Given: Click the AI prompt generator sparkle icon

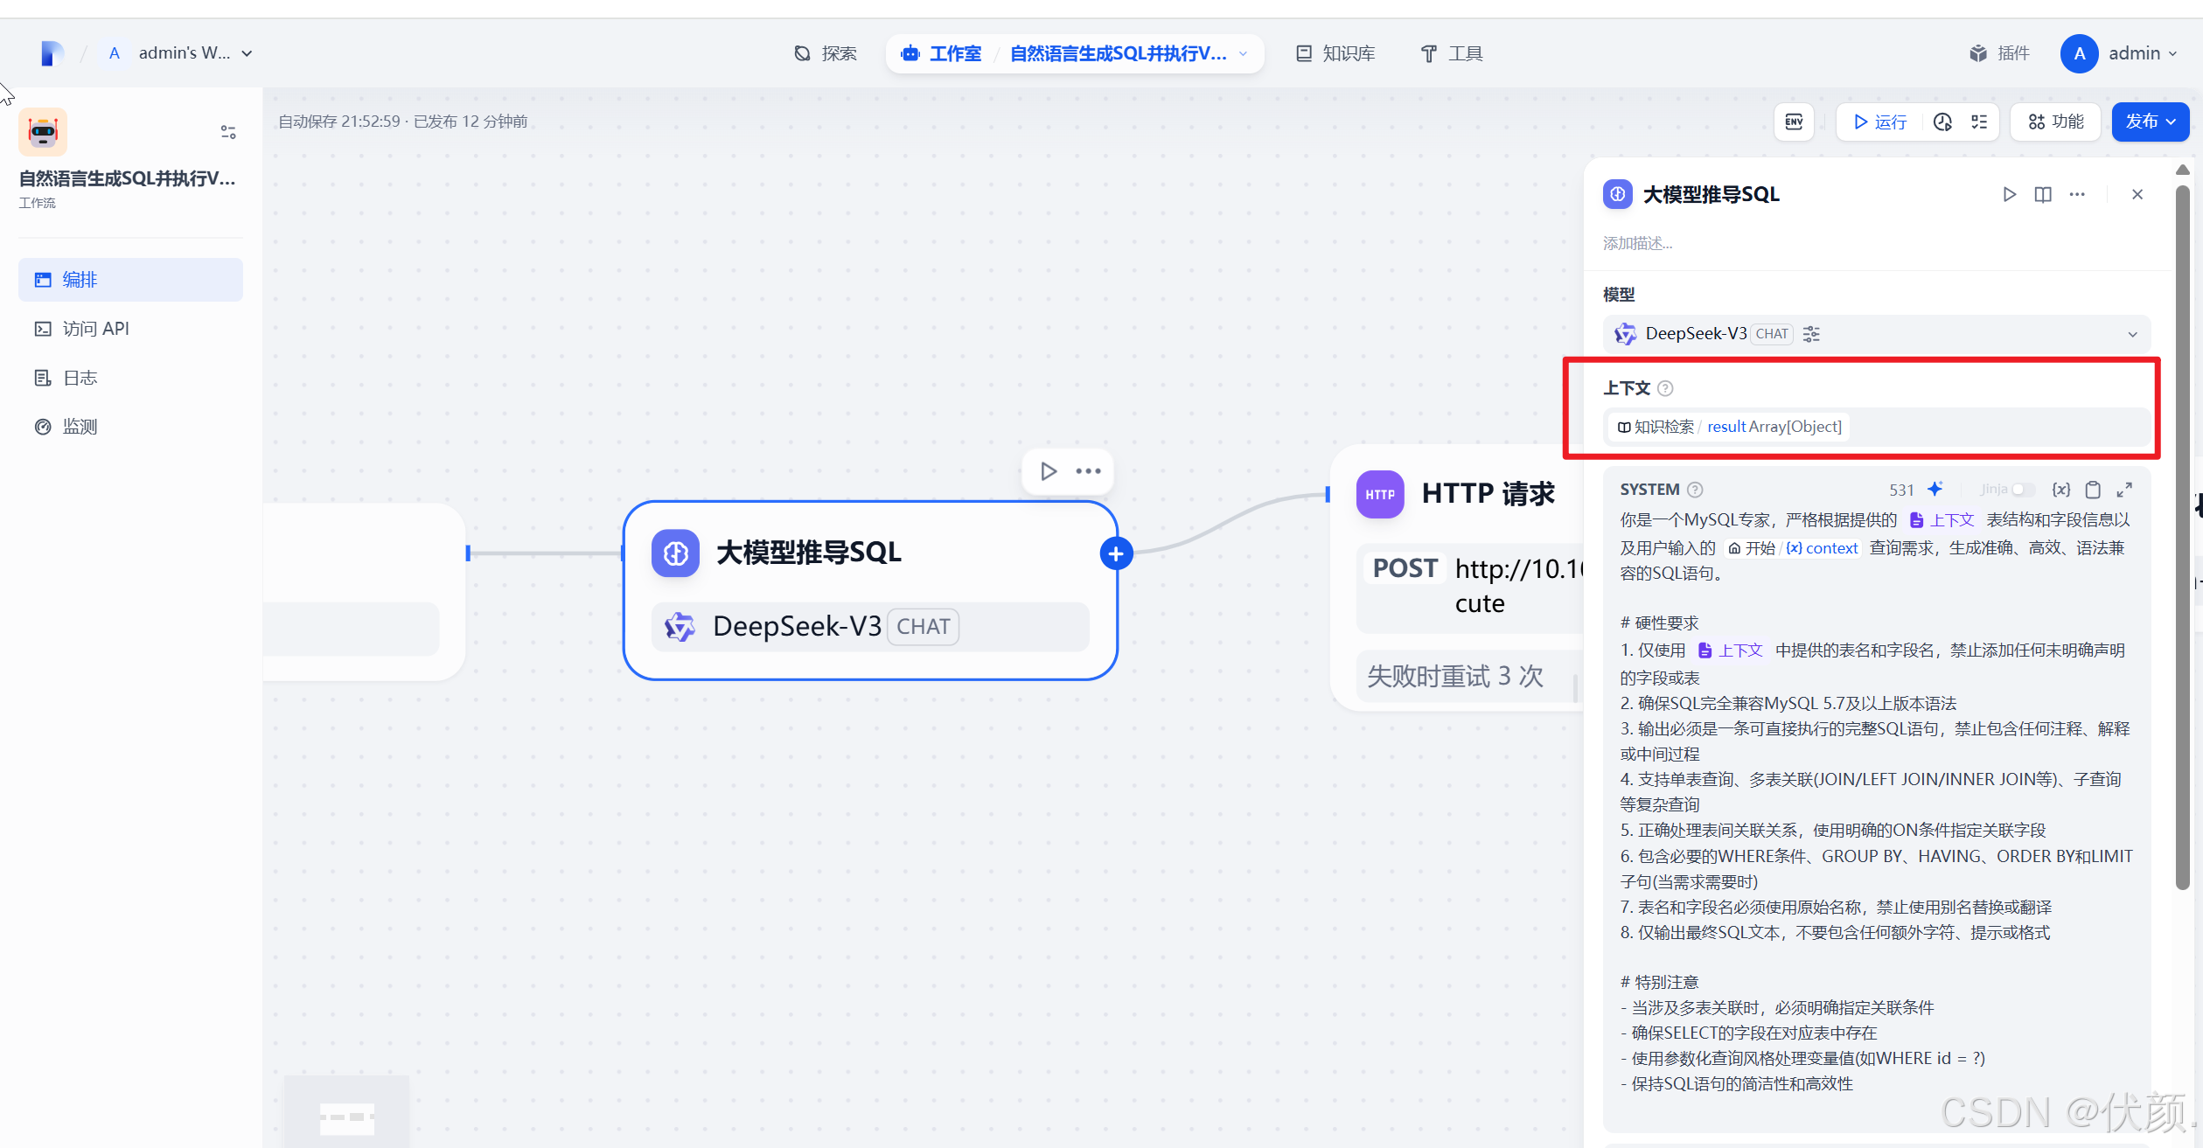Looking at the screenshot, I should pos(1935,489).
